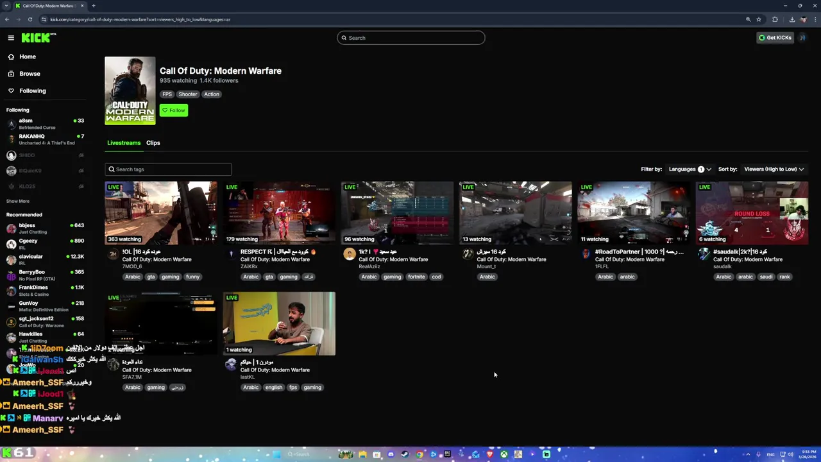Bookmark this page with star icon
The width and height of the screenshot is (821, 462).
(x=759, y=19)
